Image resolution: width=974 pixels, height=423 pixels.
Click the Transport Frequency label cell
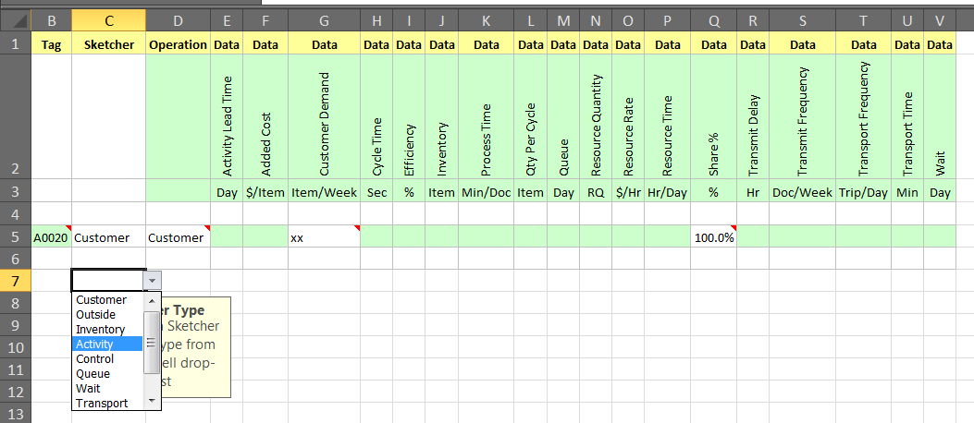click(863, 116)
